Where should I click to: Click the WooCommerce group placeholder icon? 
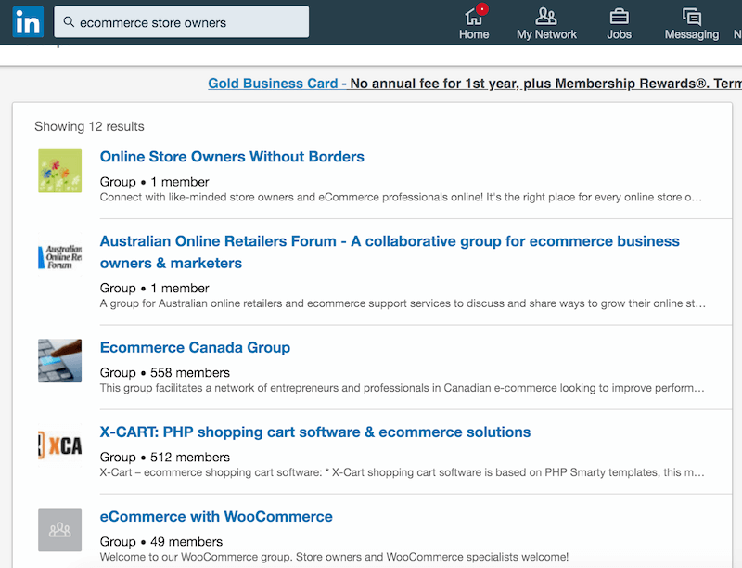pos(59,530)
